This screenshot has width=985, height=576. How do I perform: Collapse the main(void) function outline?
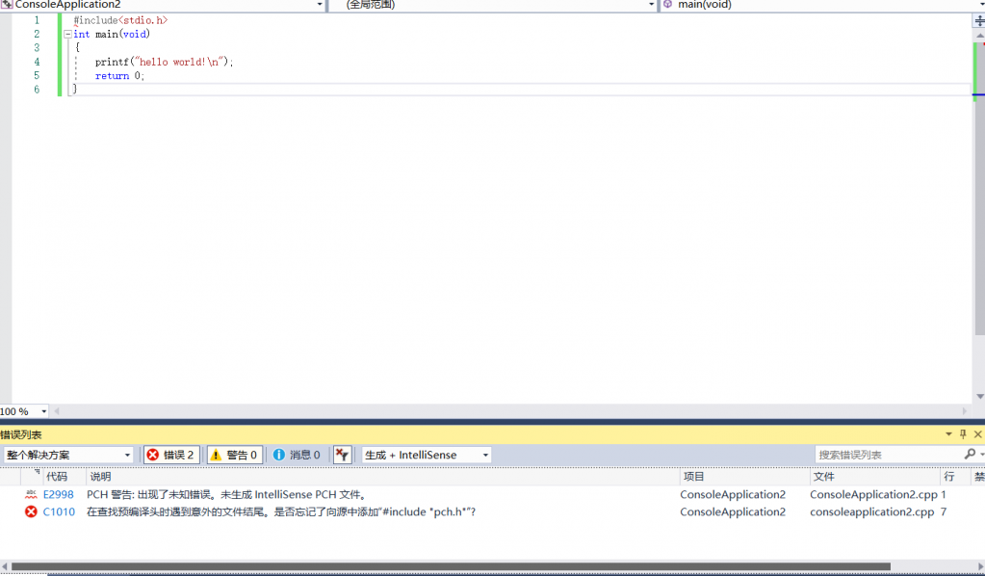point(67,35)
